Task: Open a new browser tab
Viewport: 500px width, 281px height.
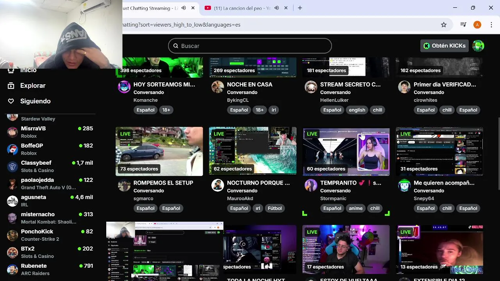Action: click(x=300, y=8)
